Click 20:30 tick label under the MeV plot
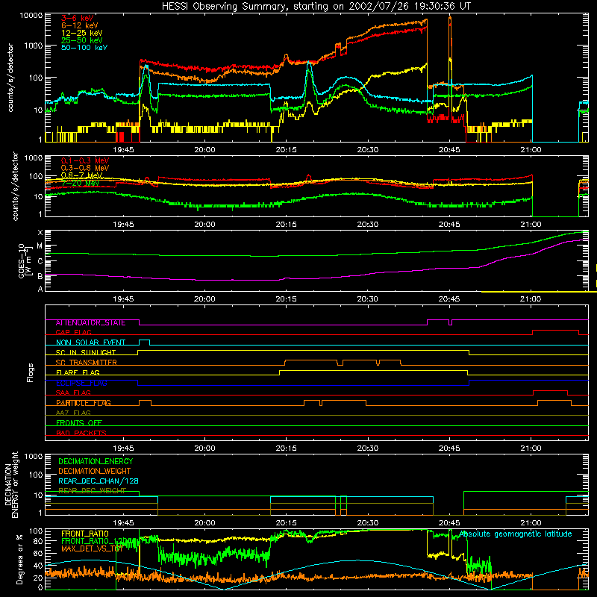597x597 pixels. pos(368,225)
